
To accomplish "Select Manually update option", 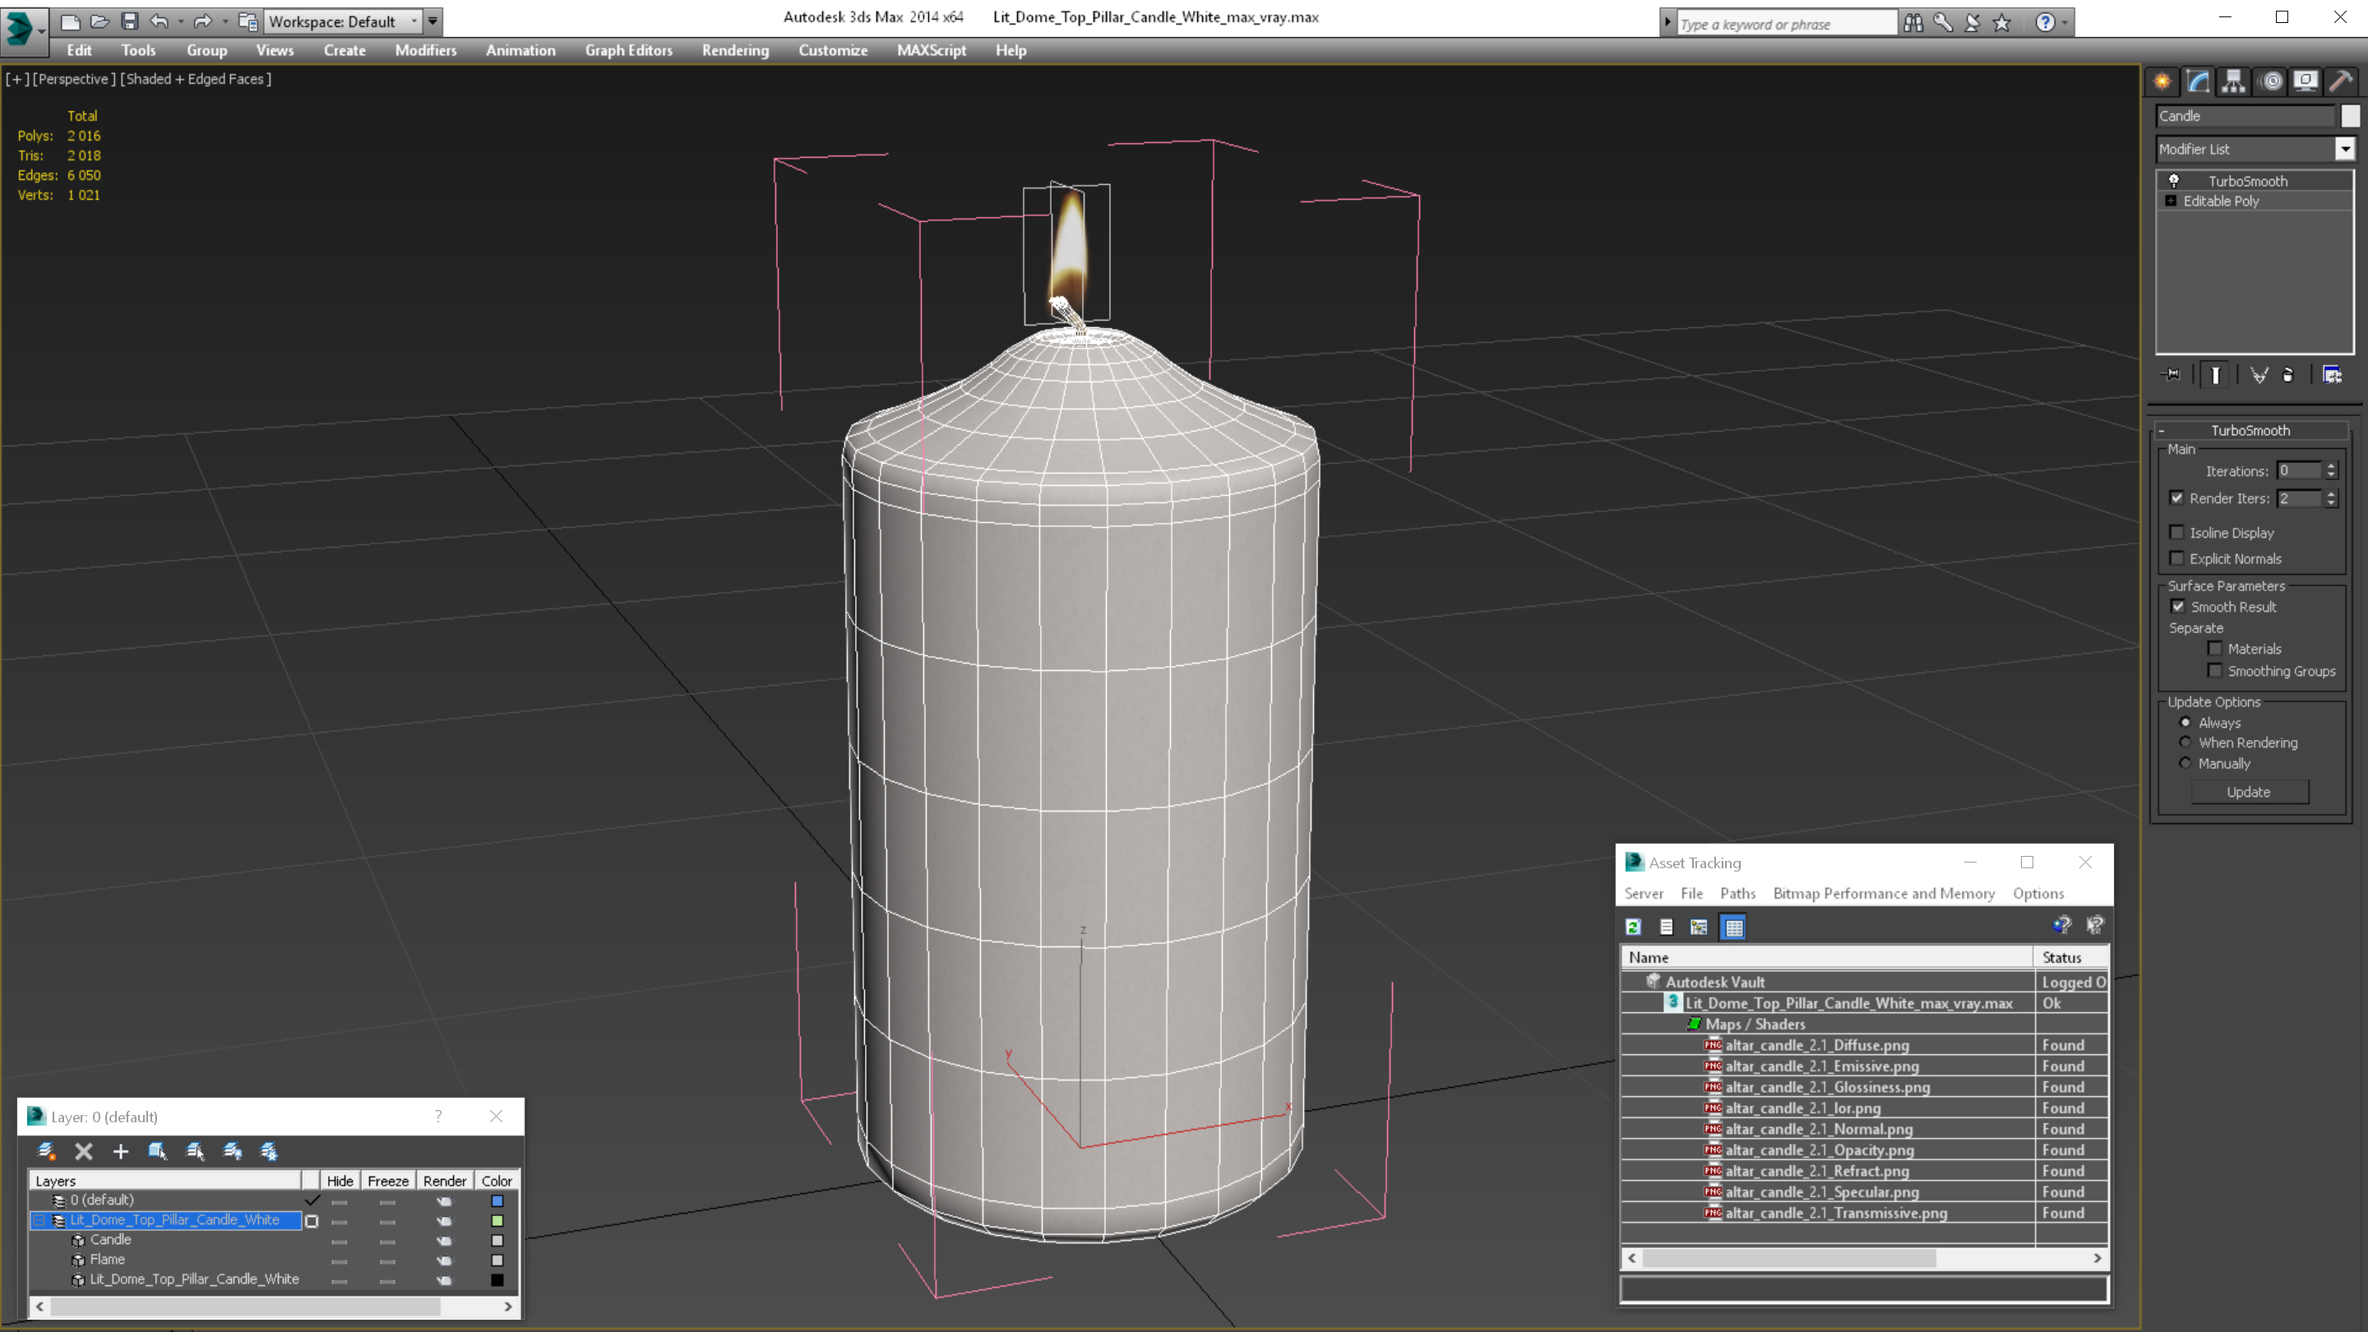I will pyautogui.click(x=2186, y=764).
